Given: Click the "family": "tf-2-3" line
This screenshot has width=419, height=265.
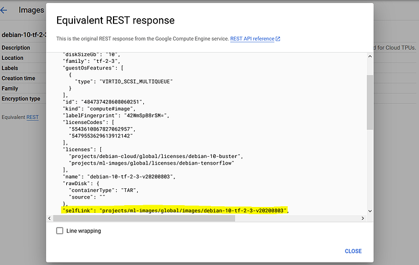Looking at the screenshot, I should tap(91, 61).
